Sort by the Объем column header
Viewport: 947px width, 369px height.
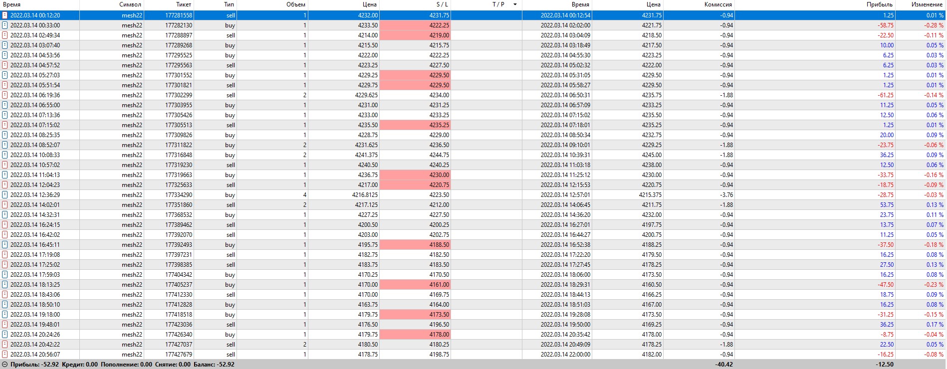pyautogui.click(x=296, y=4)
